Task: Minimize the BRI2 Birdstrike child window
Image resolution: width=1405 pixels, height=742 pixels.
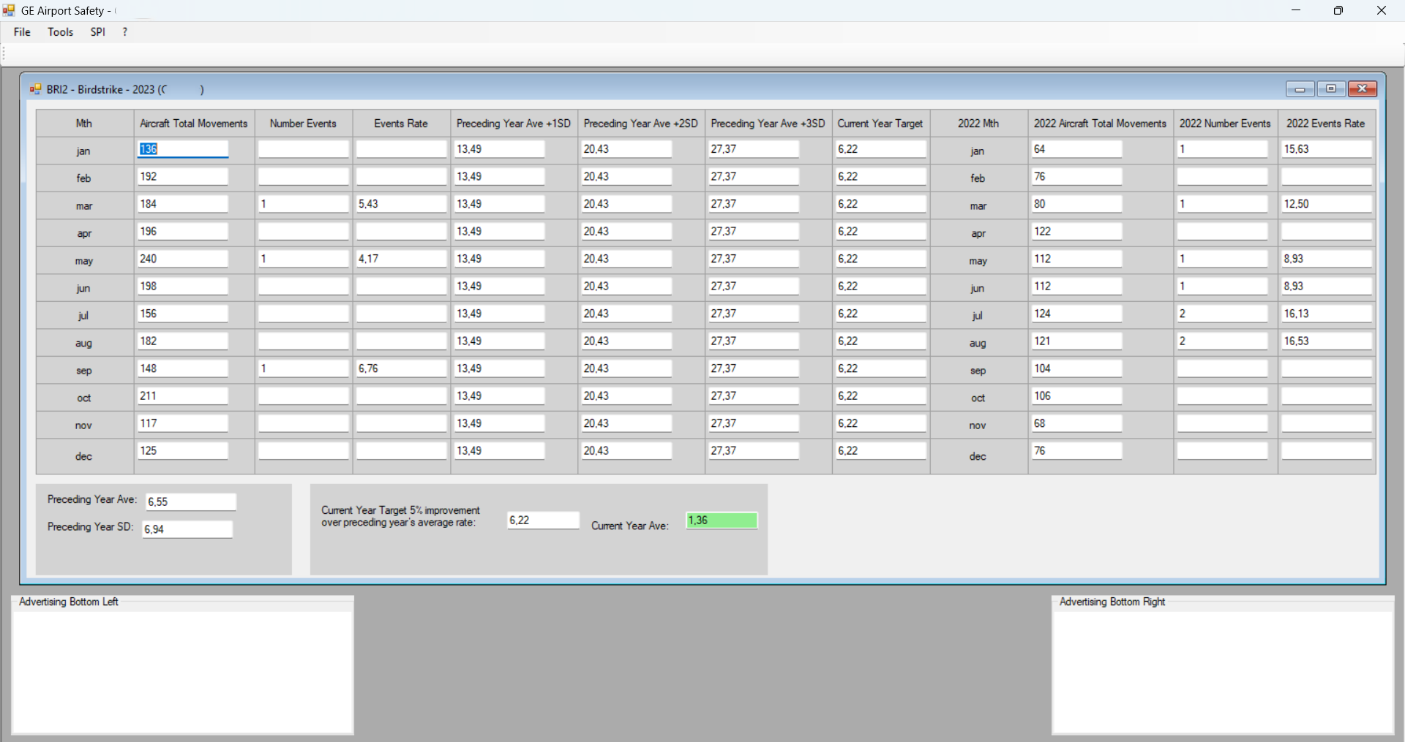Action: (x=1300, y=89)
